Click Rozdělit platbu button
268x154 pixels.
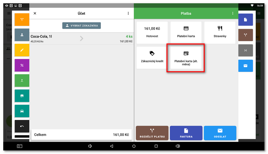(x=152, y=133)
